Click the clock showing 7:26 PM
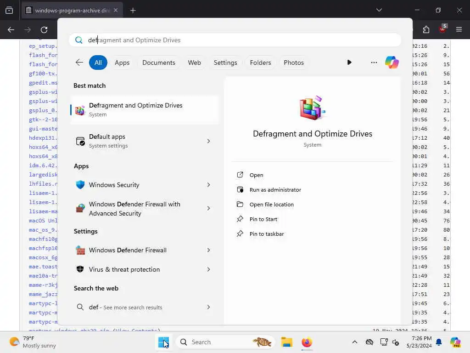The height and width of the screenshot is (353, 470). coord(419,342)
